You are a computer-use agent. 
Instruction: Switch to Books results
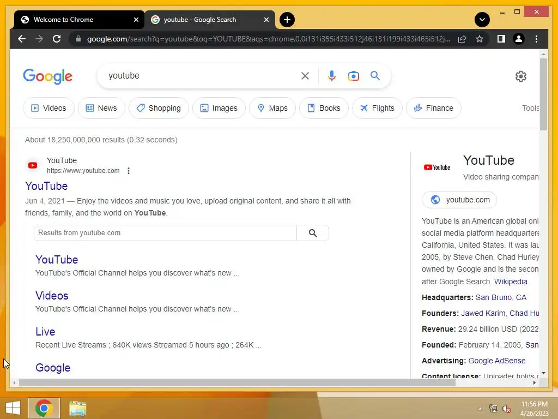(324, 108)
